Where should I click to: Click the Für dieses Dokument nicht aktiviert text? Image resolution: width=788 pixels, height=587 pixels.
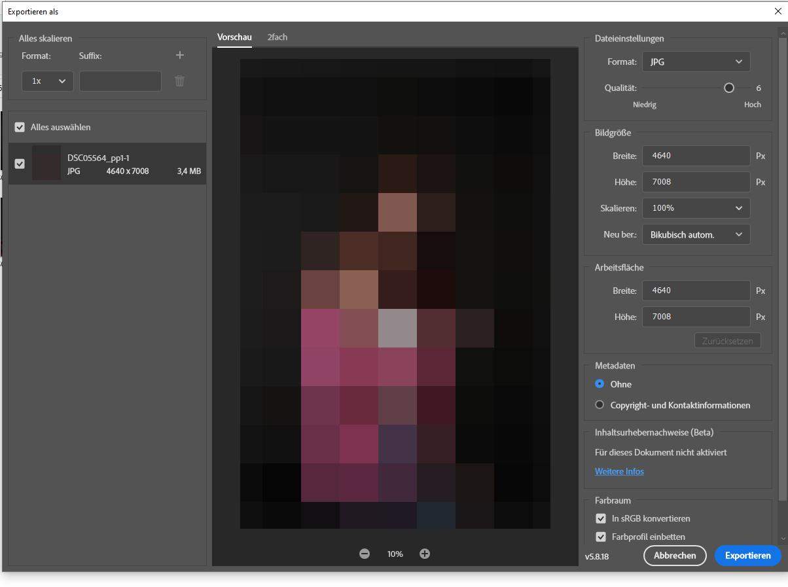(x=660, y=452)
